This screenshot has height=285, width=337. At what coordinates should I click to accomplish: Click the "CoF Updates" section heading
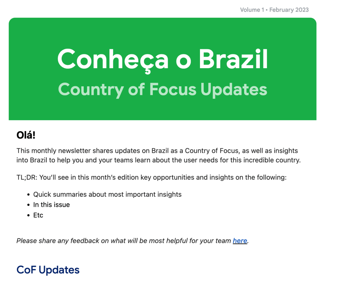point(48,270)
